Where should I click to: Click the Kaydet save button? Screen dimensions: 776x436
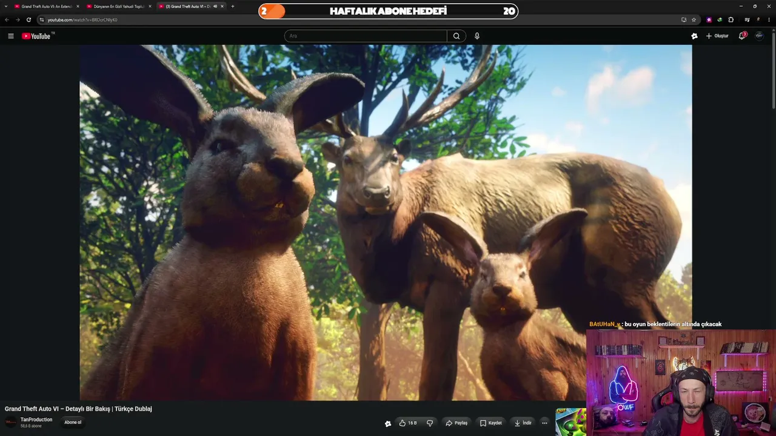(x=491, y=423)
